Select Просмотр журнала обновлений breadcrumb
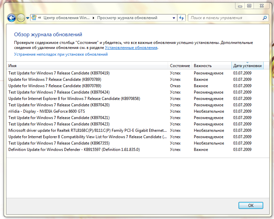This screenshot has height=219, width=274. pyautogui.click(x=127, y=18)
